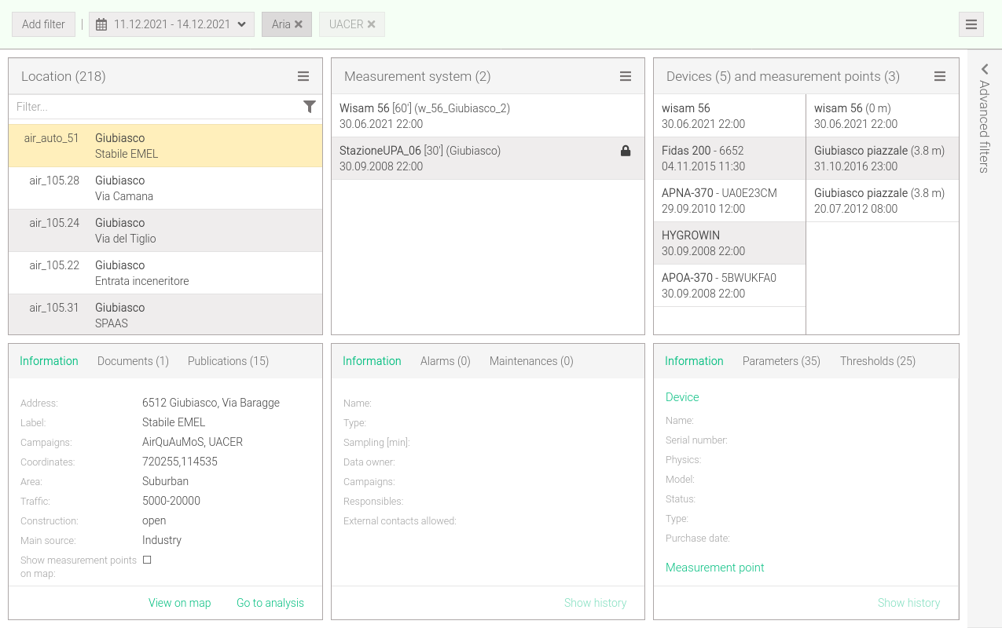This screenshot has height=628, width=1002.
Task: Select location air_105.24 Via del Tiglio
Action: pos(165,231)
